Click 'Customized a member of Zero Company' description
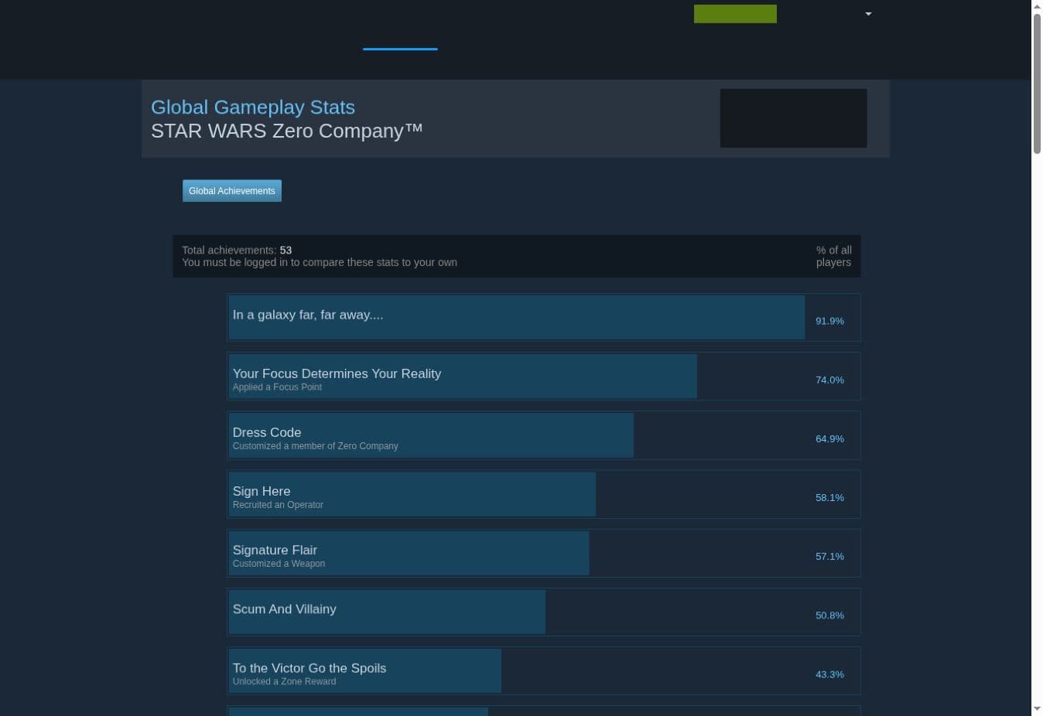 click(316, 446)
